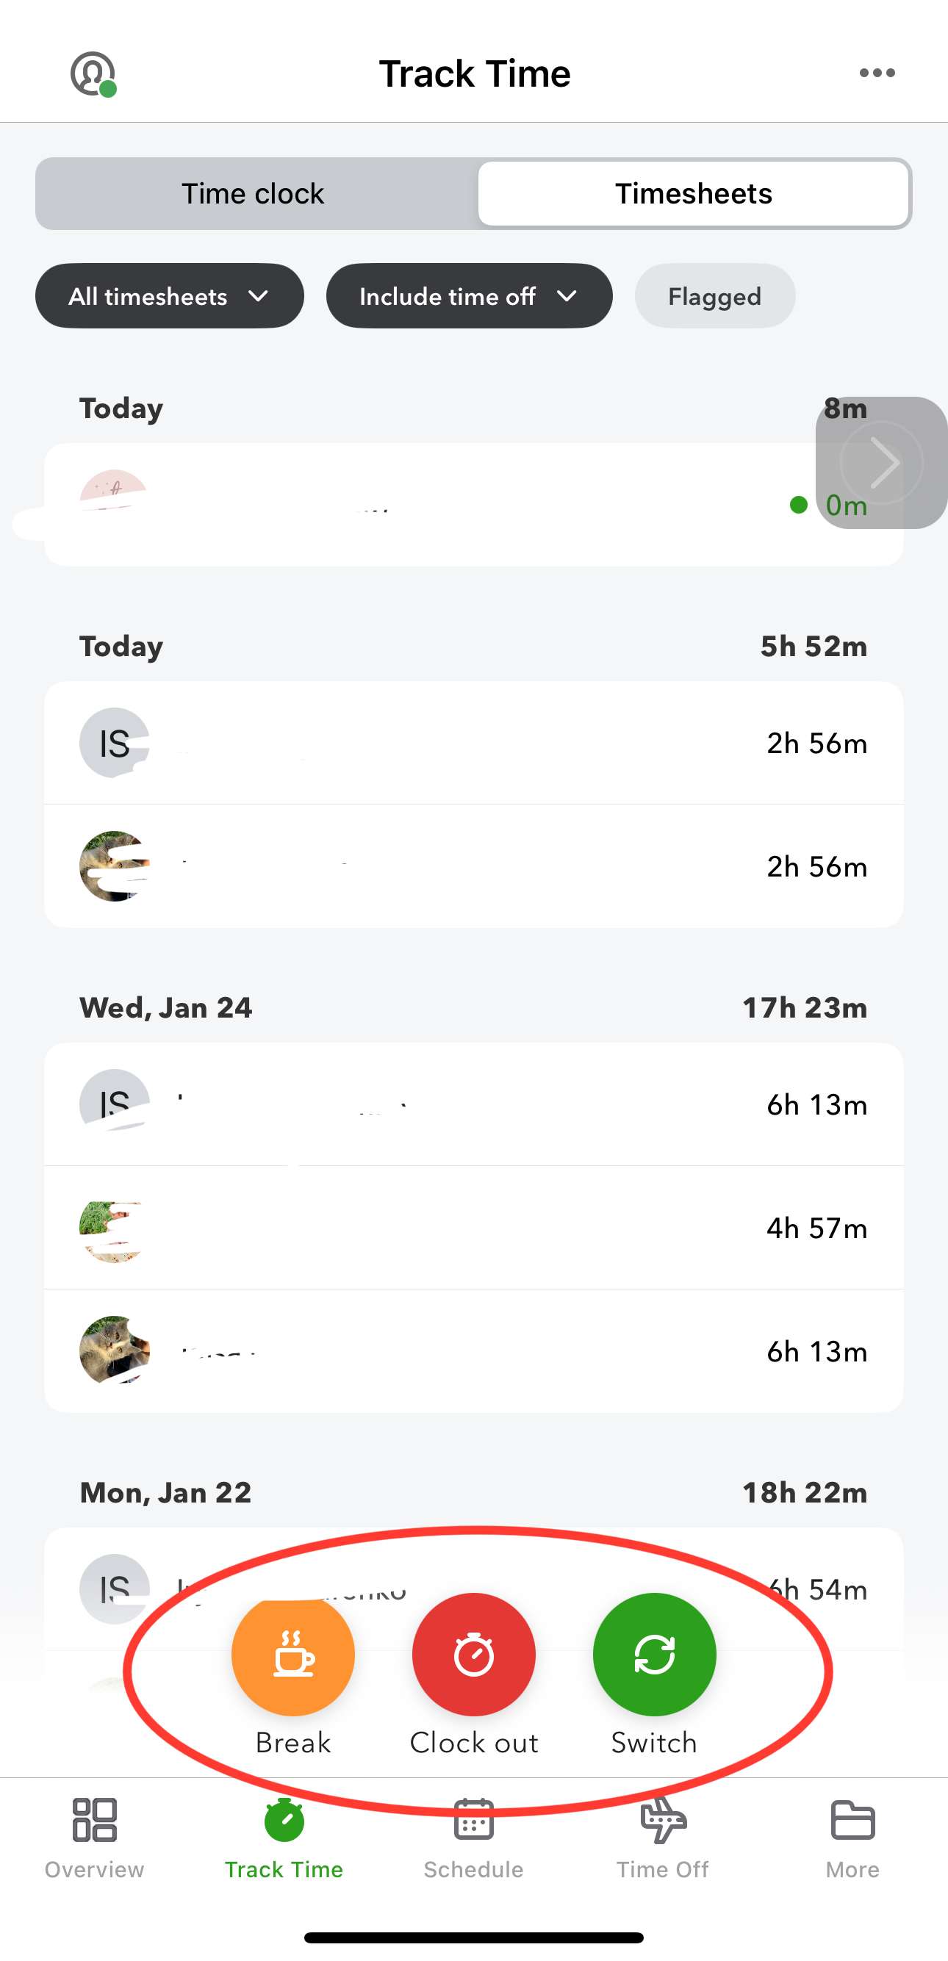Go to Overview in bottom navigation

coord(94,1838)
